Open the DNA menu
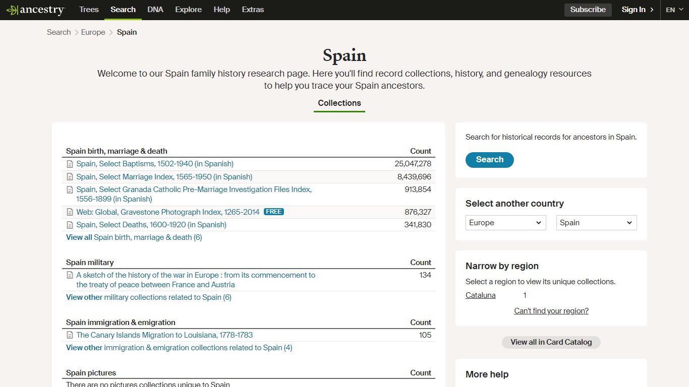 pos(155,10)
